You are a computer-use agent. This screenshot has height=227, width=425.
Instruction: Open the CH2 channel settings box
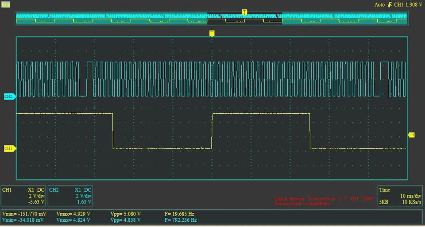[70, 196]
